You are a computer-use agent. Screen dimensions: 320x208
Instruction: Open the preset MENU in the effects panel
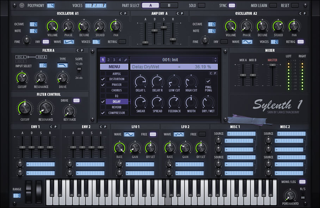coord(113,66)
